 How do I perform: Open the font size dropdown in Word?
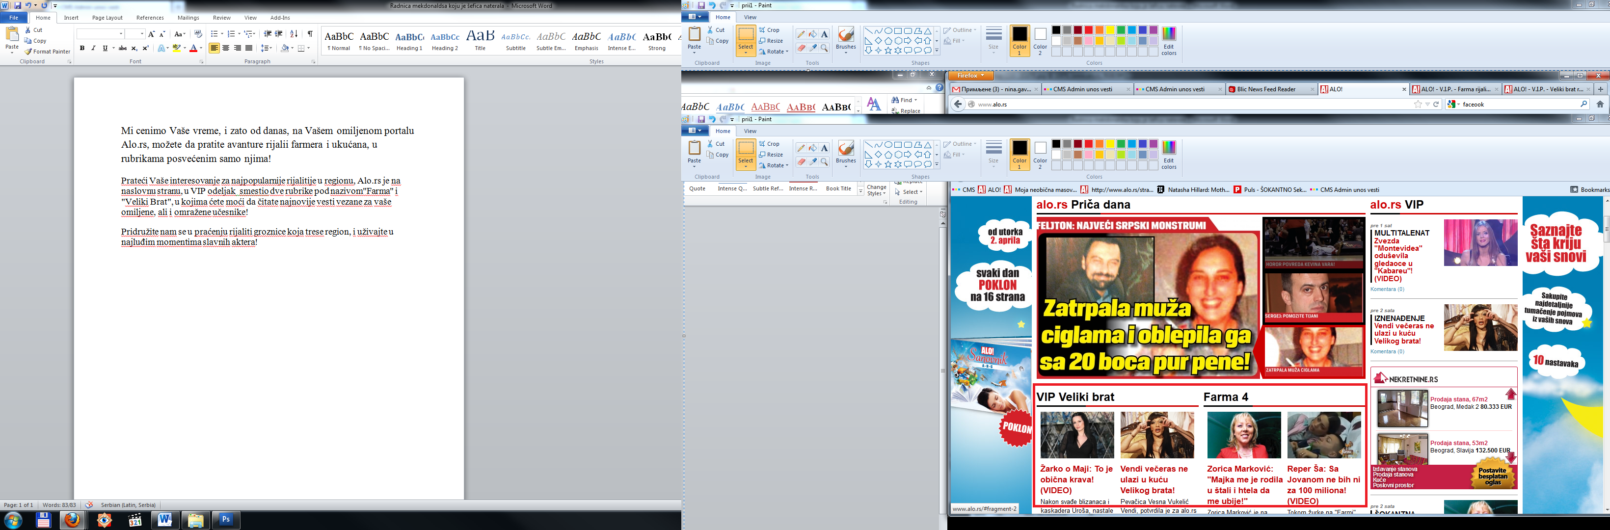click(x=142, y=34)
